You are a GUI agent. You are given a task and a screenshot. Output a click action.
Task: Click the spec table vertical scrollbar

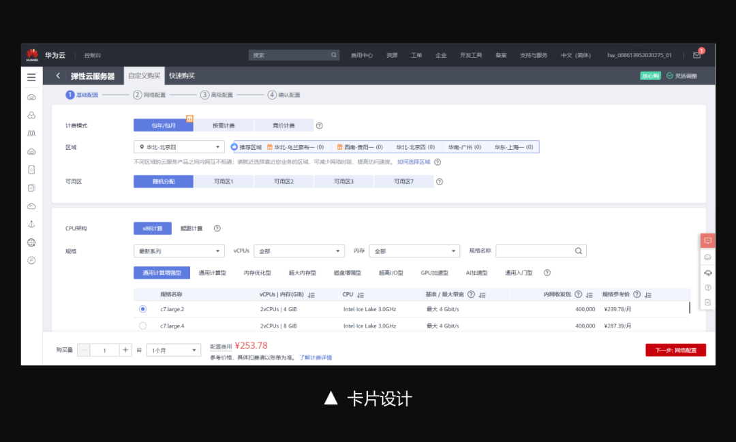[690, 308]
